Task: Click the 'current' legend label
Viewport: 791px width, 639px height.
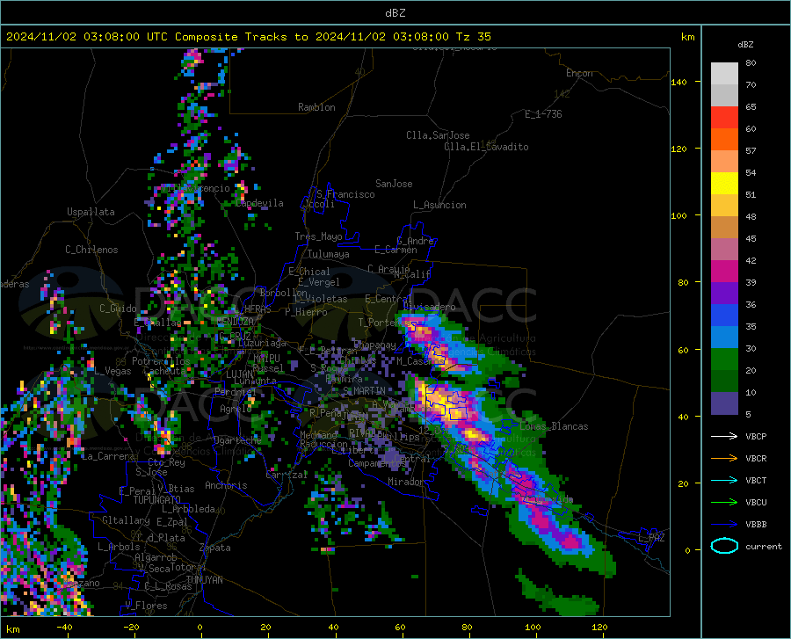Action: tap(763, 546)
